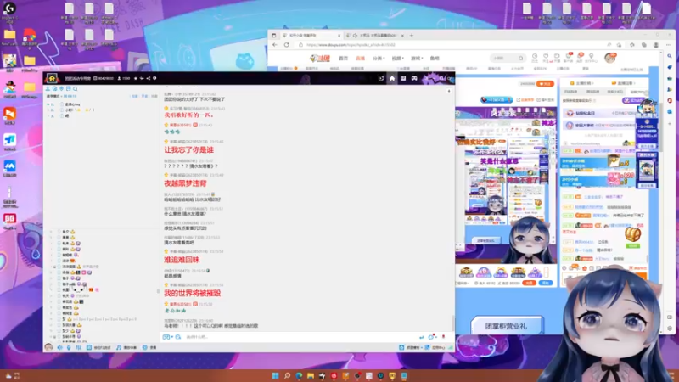679x382 pixels.
Task: Refresh the Douyu page in browser
Action: click(287, 45)
